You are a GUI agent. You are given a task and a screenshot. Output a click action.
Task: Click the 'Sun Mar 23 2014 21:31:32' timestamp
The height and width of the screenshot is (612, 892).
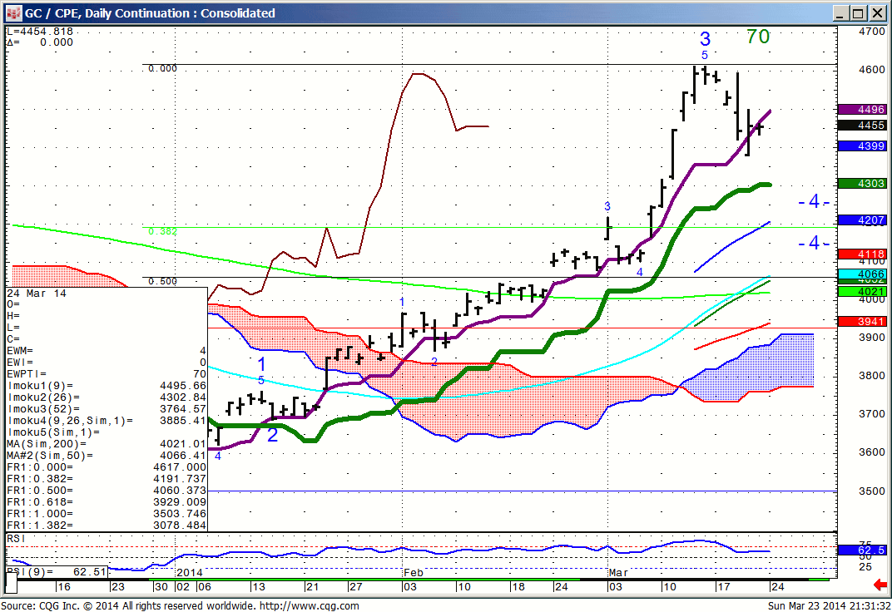[x=830, y=605]
